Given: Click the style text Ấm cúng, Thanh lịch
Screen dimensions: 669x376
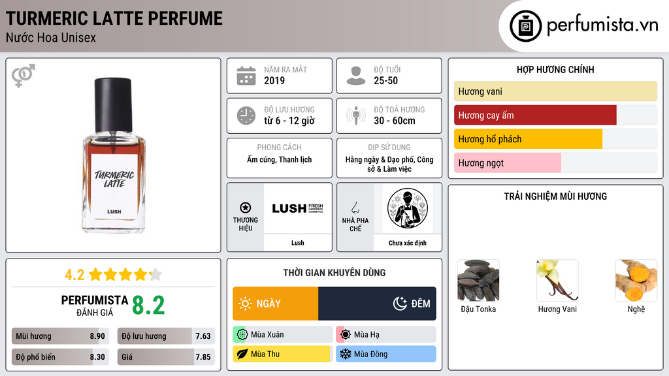Looking at the screenshot, I should 280,159.
